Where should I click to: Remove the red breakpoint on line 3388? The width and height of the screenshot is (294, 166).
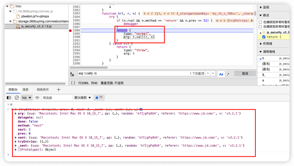[x=71, y=30]
